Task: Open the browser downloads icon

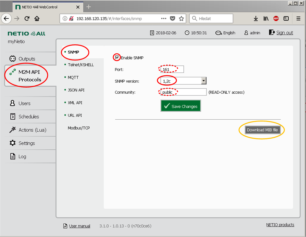Action: (256, 19)
